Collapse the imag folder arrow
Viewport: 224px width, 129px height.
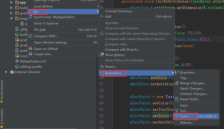point(11,18)
